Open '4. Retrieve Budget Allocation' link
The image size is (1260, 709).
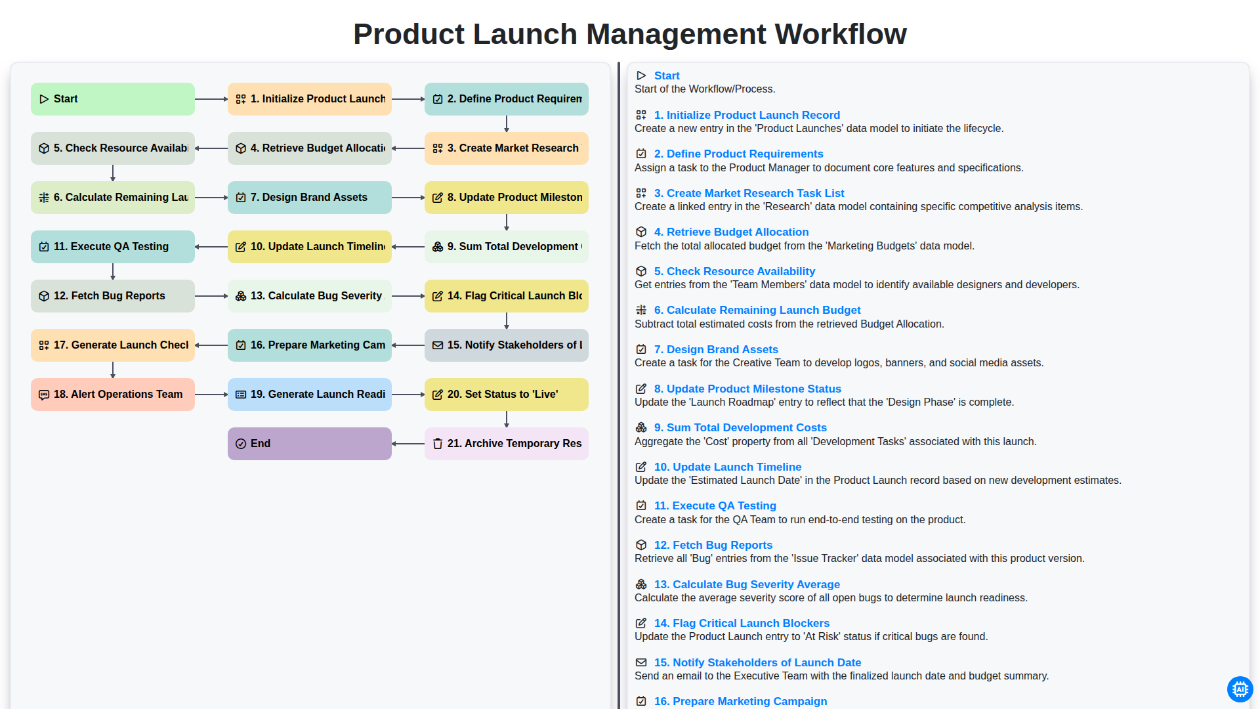point(731,232)
